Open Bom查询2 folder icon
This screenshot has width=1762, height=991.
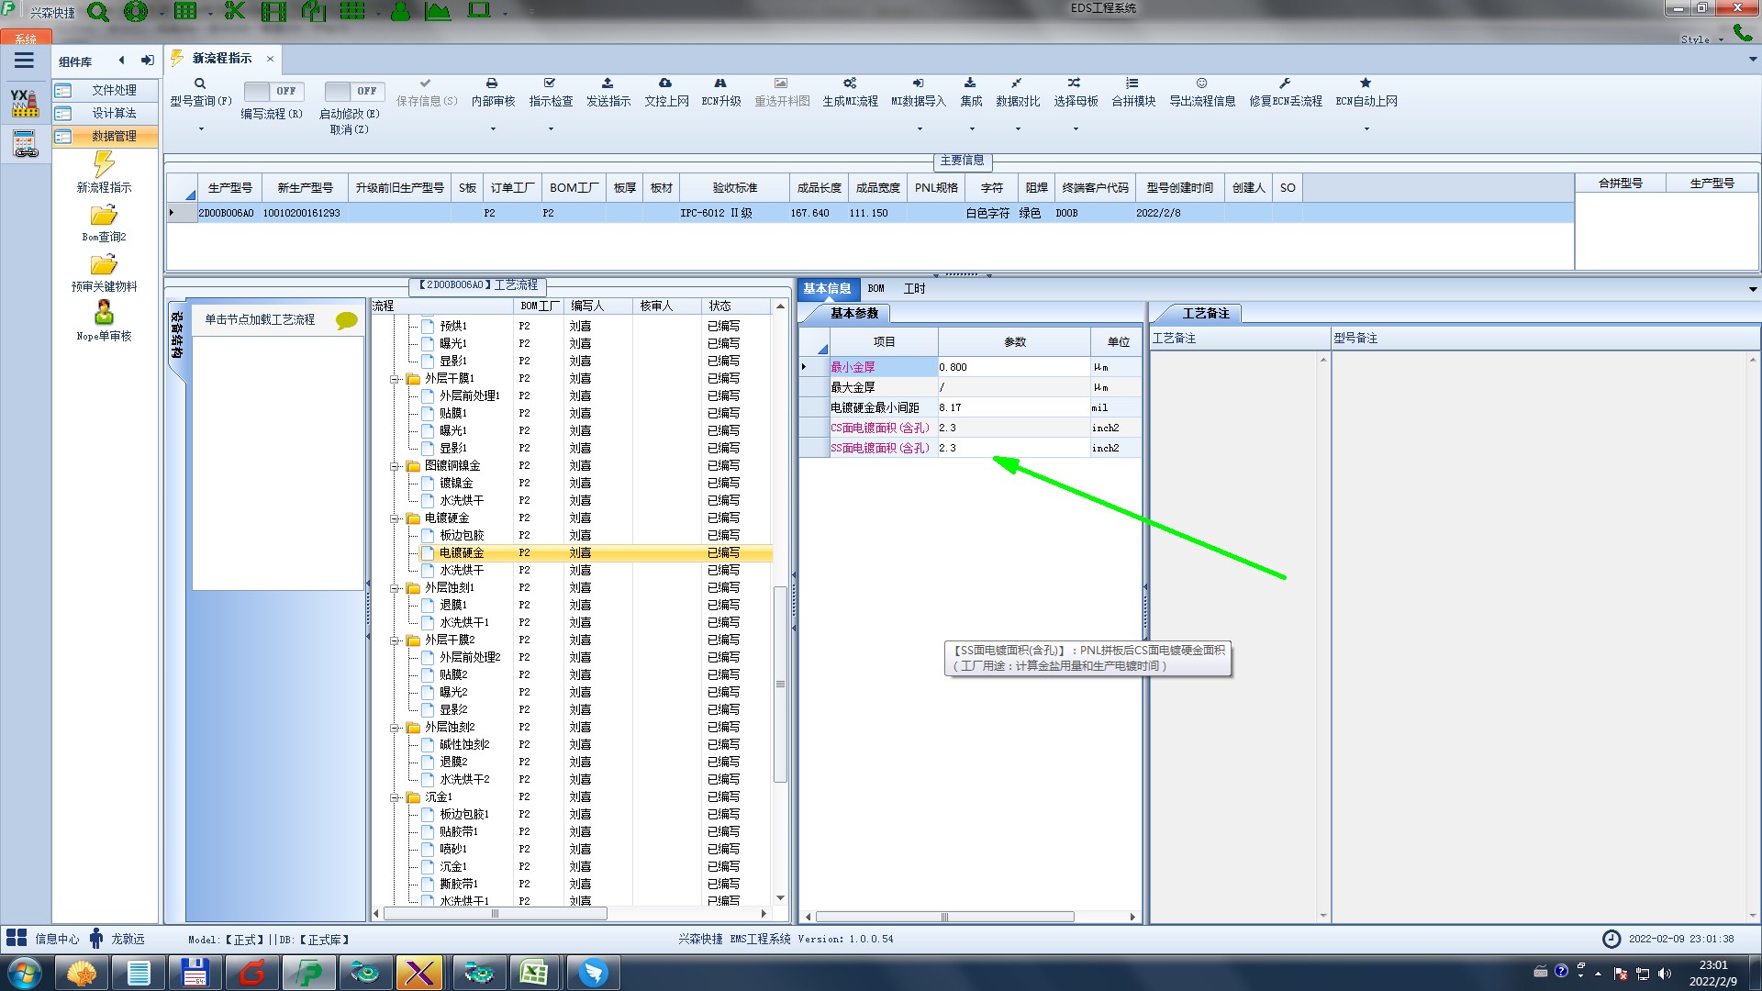pyautogui.click(x=104, y=216)
